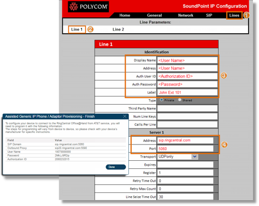Click the Auth Password field

click(187, 84)
